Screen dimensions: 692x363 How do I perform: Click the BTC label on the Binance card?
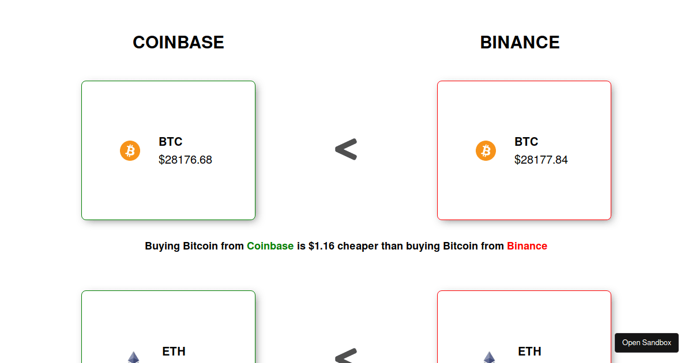526,142
